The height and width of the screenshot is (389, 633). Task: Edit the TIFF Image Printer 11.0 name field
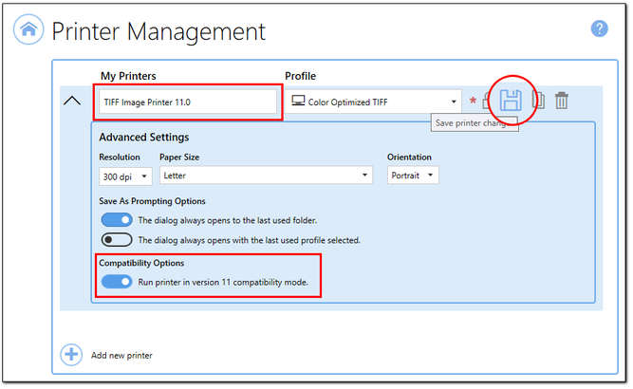coord(188,102)
